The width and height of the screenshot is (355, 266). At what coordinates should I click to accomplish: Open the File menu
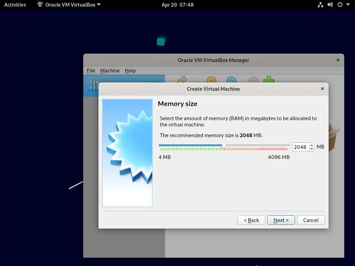pyautogui.click(x=91, y=71)
